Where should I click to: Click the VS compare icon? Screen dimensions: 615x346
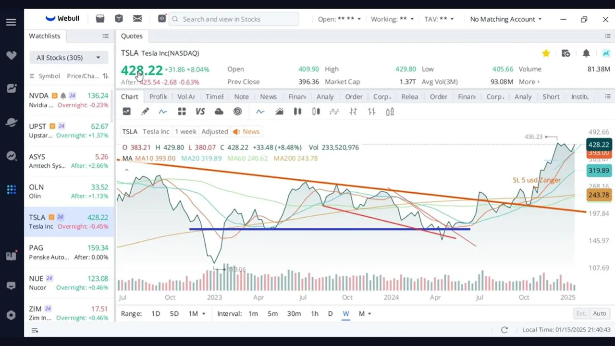tap(200, 111)
